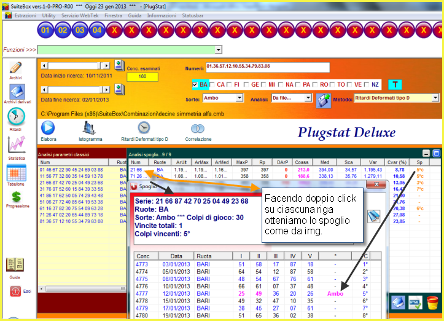Click the red trash bin icon
This screenshot has height=321, width=444.
point(432,303)
